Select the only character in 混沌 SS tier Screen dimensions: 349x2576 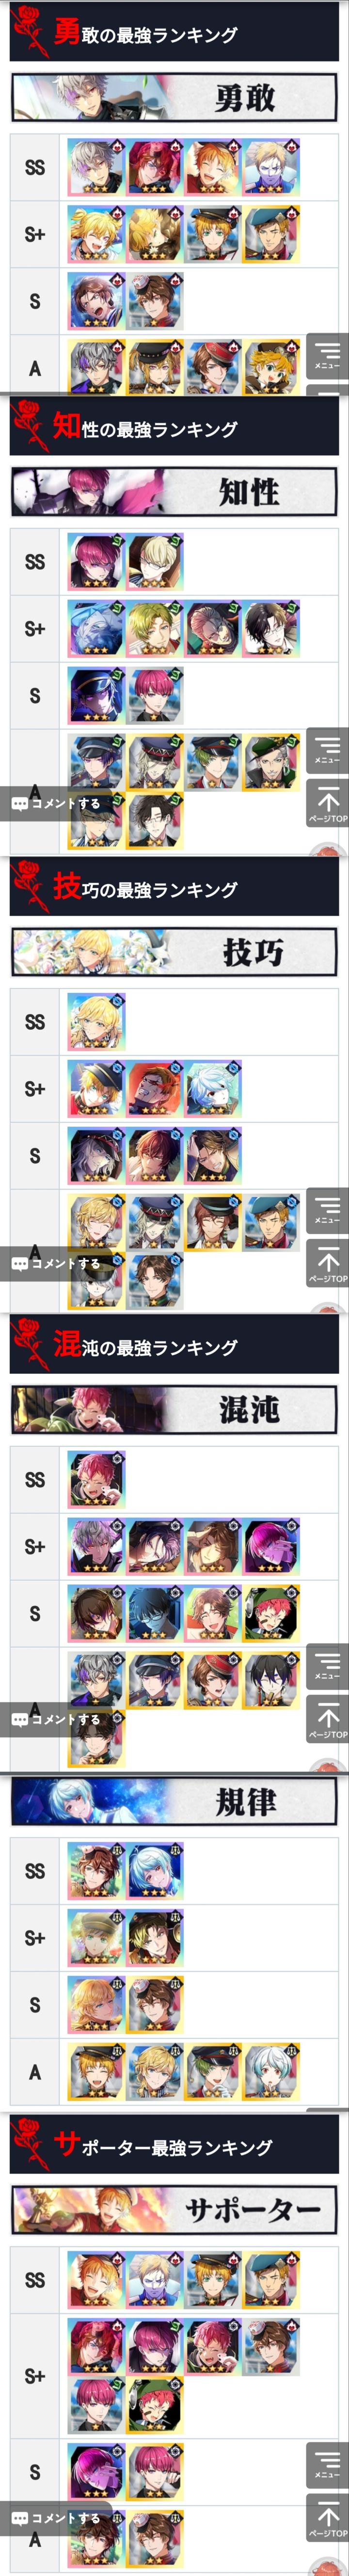[96, 1478]
